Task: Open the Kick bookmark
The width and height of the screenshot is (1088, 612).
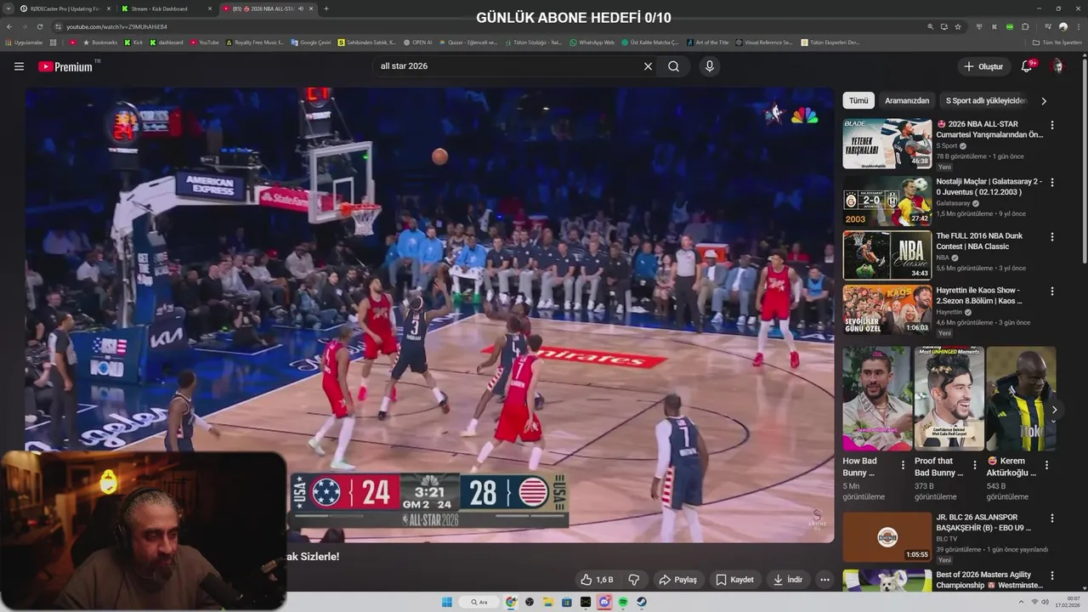Action: point(133,42)
